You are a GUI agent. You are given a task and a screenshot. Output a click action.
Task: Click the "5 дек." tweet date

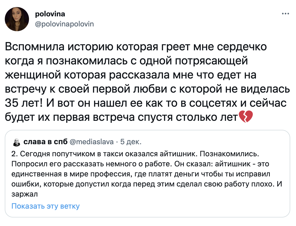tap(131, 142)
